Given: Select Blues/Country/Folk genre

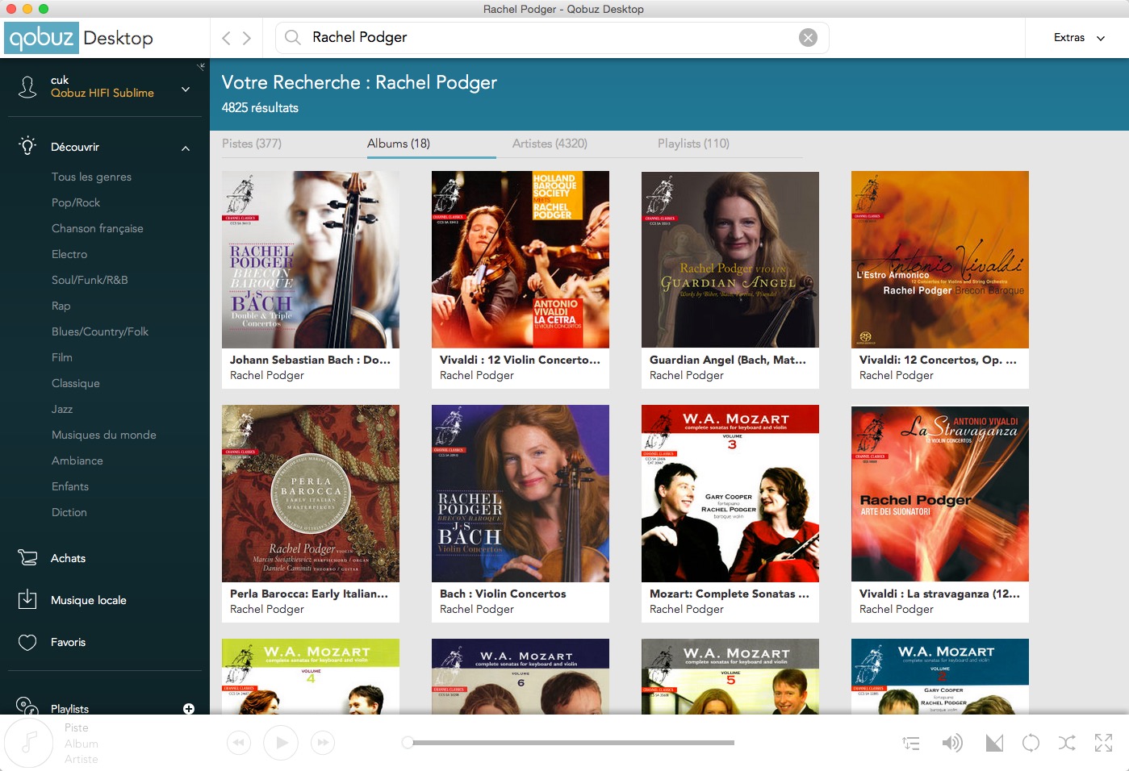Looking at the screenshot, I should 100,331.
